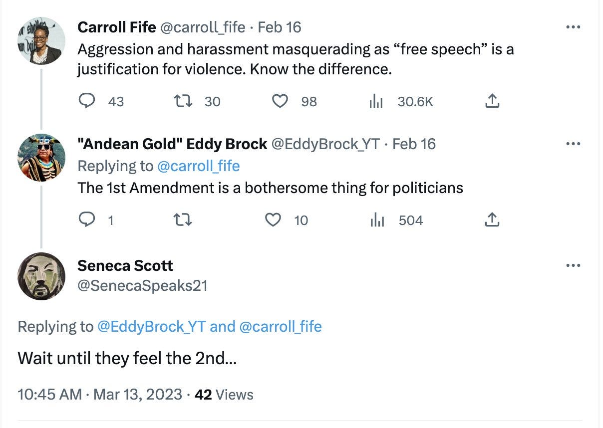Screen dimensions: 603x428
Task: Open Carroll Fife's profile picture
Action: point(41,41)
